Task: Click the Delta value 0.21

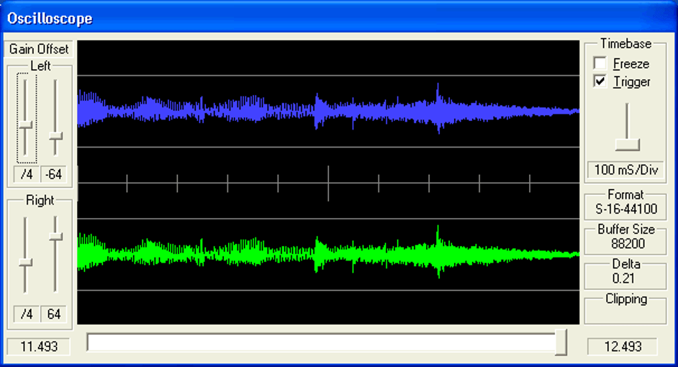Action: [623, 279]
